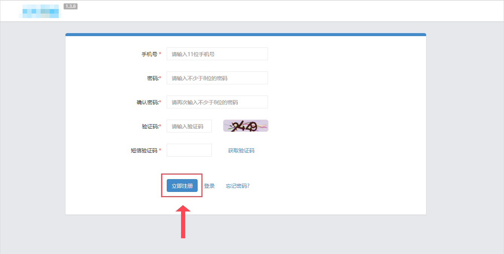Click the 手机号 field label
The image size is (504, 254).
[149, 54]
